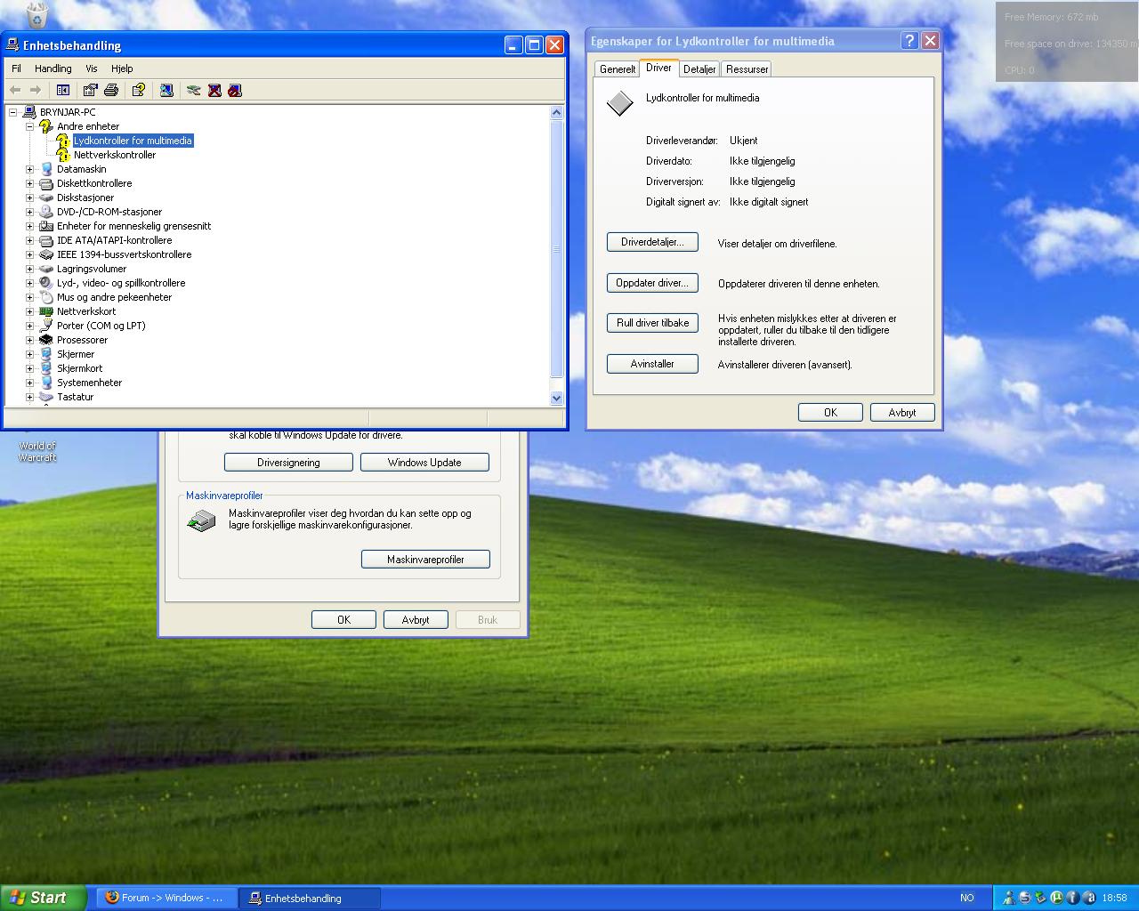Click OK in the system properties dialog
Viewport: 1139px width, 911px height.
[x=343, y=620]
